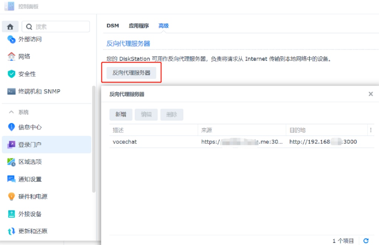This screenshot has width=379, height=245.
Task: Open 更新和还原 (Update & Restore) icon
Action: [x=11, y=231]
